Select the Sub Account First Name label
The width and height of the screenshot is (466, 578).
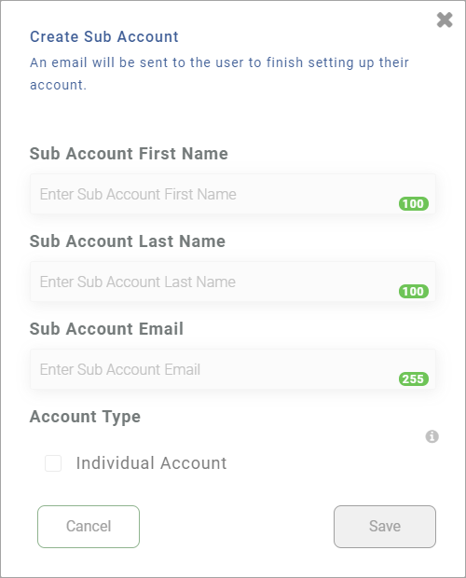129,154
